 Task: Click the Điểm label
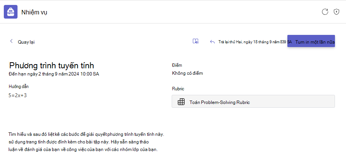(x=177, y=65)
